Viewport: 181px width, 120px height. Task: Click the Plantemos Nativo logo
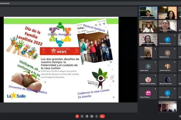(97, 78)
